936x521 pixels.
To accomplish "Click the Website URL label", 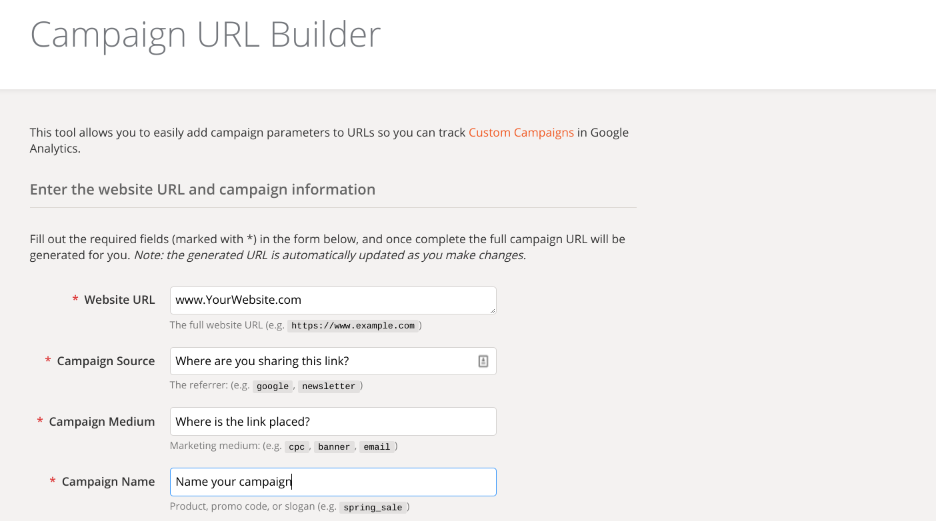I will click(x=119, y=300).
